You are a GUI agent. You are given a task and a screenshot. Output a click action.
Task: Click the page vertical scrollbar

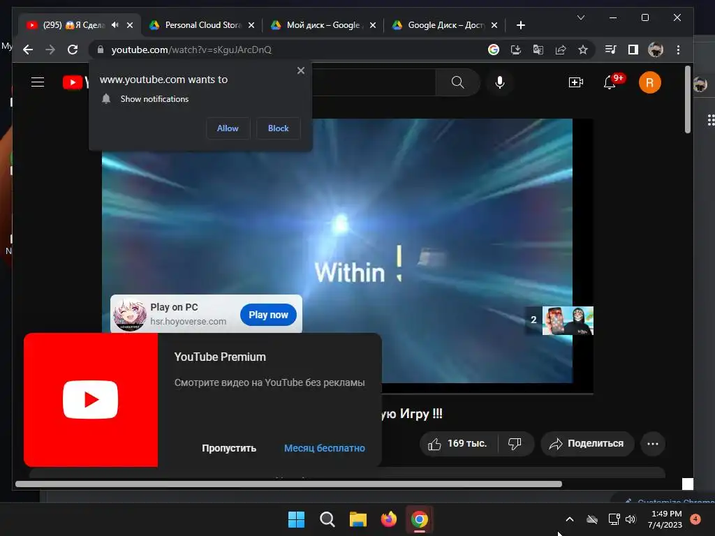click(688, 99)
